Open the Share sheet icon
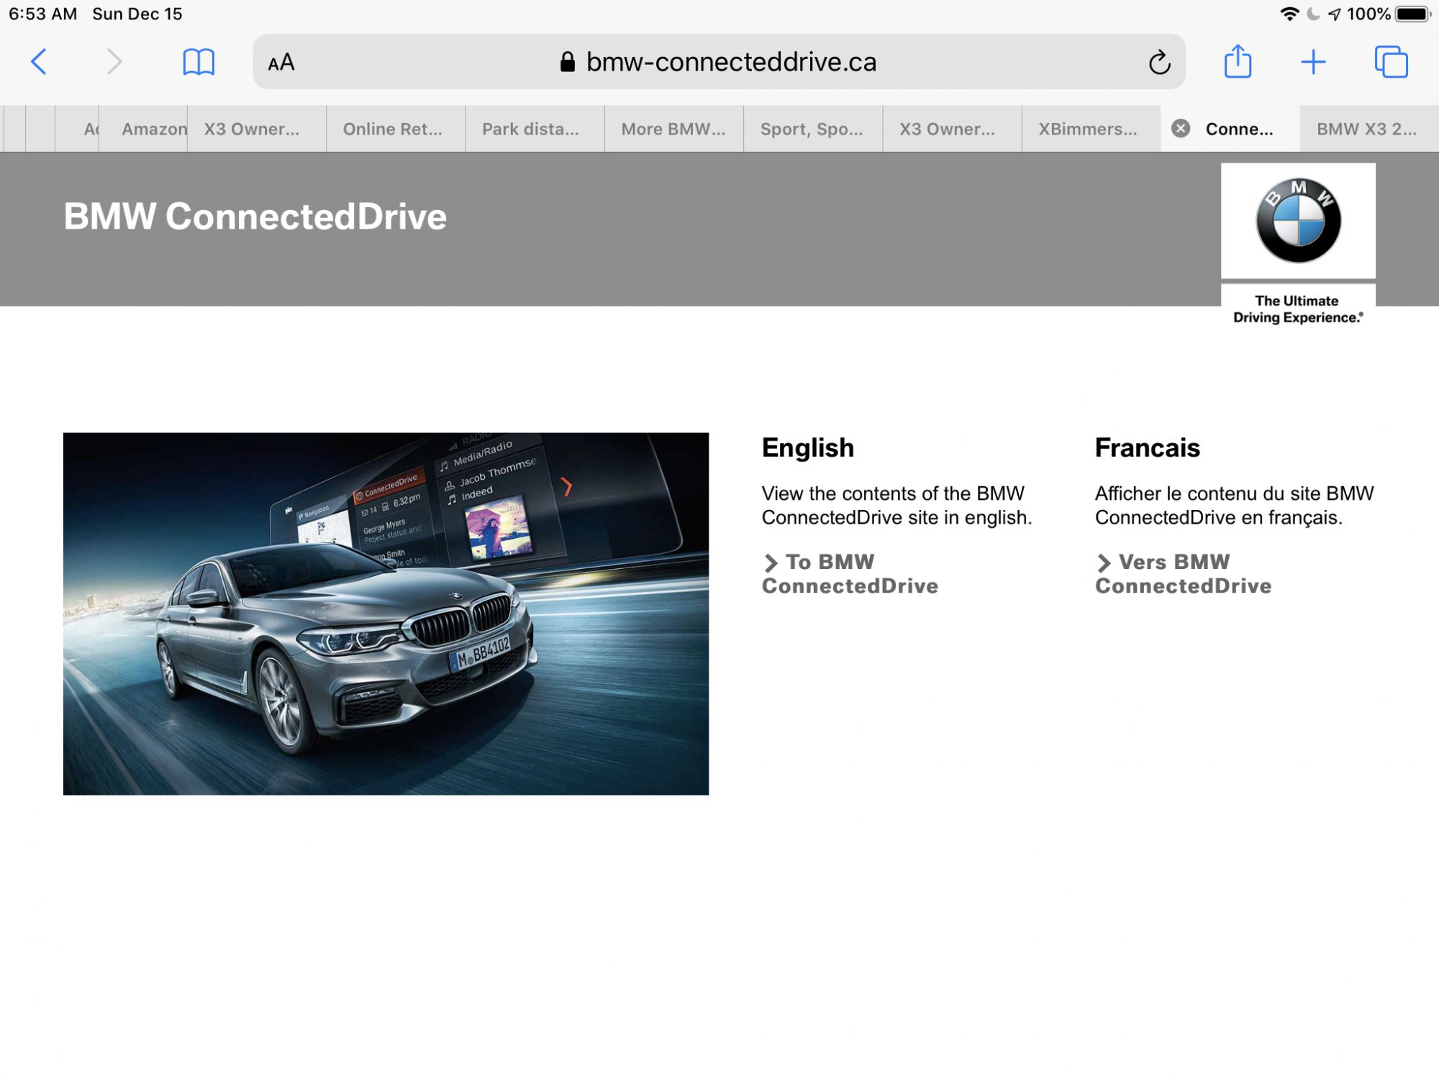Viewport: 1439px width, 1079px height. point(1238,60)
